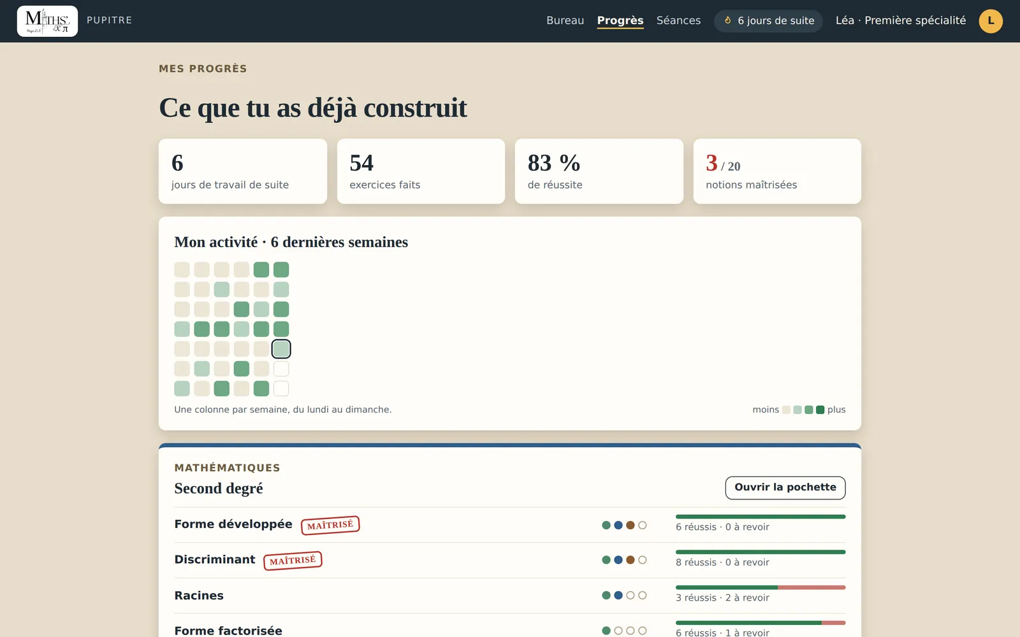Open the user avatar labeled L
This screenshot has width=1020, height=637.
[x=991, y=21]
